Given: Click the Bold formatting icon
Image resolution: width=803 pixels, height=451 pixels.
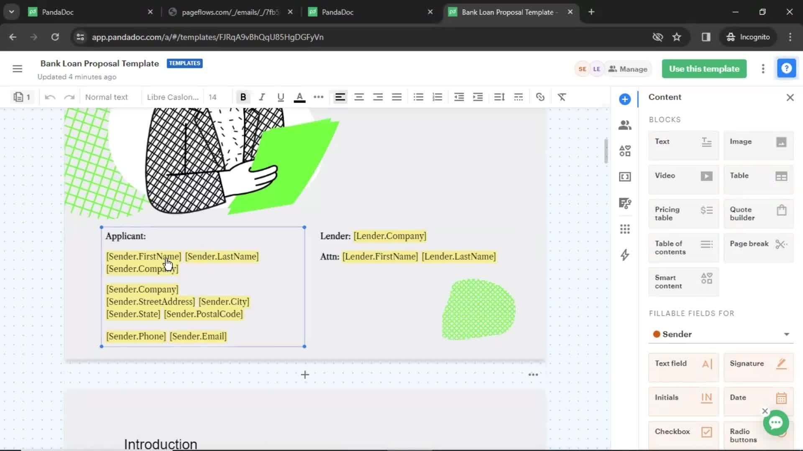Looking at the screenshot, I should (x=243, y=97).
